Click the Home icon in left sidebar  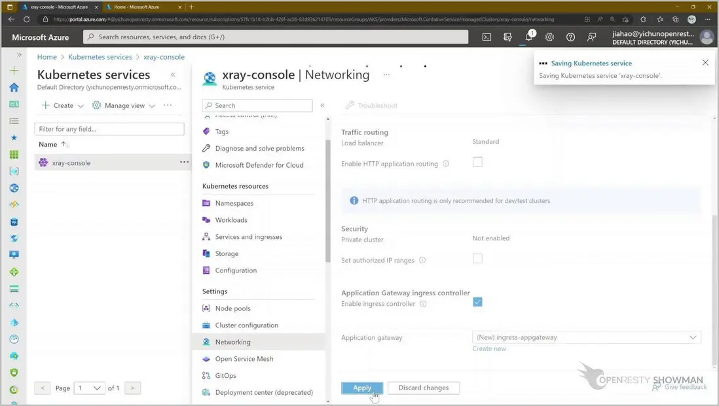(x=14, y=87)
